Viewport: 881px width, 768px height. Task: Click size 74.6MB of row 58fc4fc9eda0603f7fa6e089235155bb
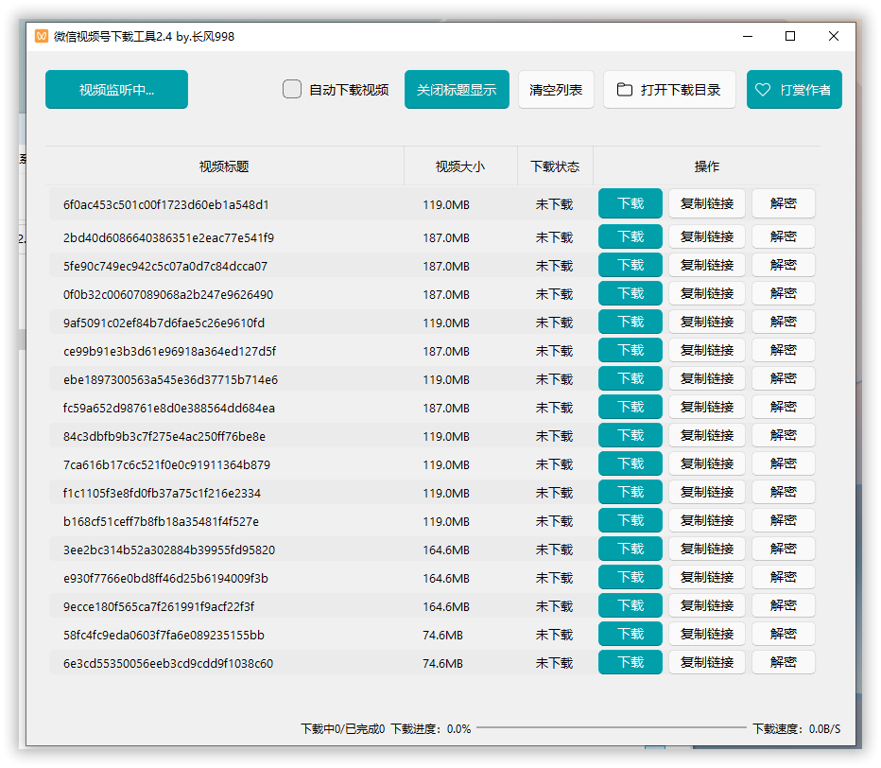[x=442, y=636]
